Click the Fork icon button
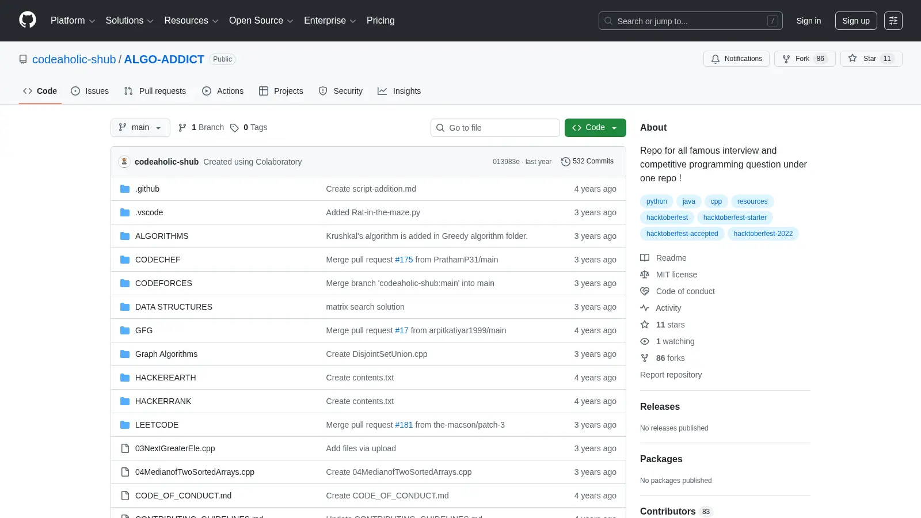The image size is (921, 518). 786,59
